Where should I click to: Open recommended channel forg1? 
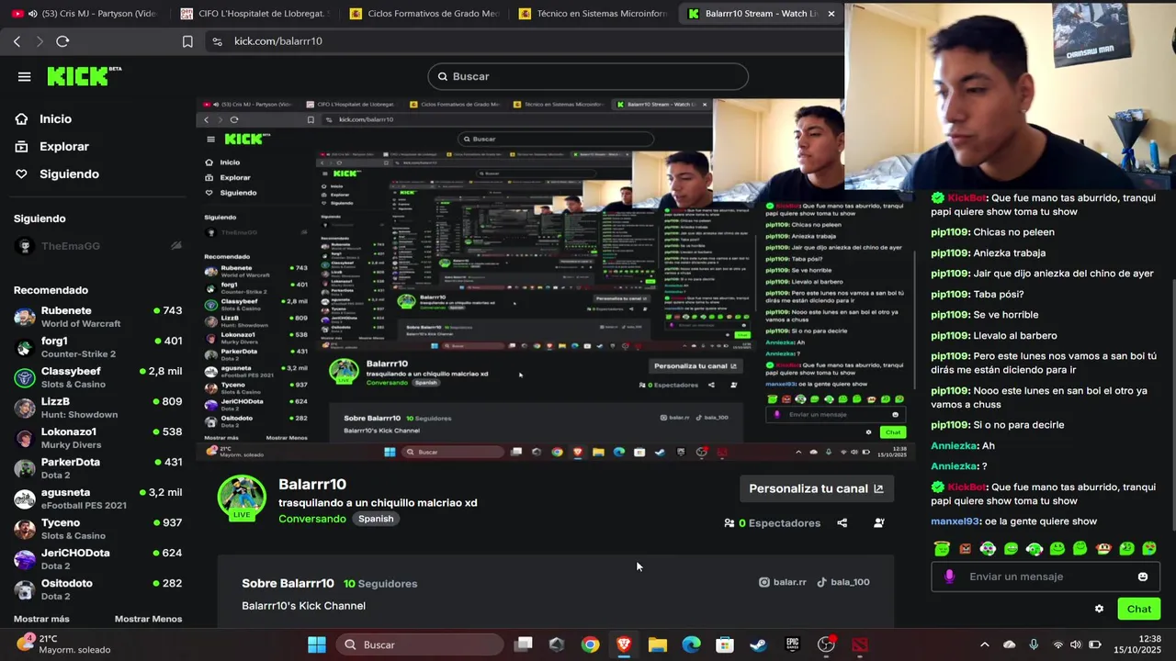pyautogui.click(x=97, y=347)
